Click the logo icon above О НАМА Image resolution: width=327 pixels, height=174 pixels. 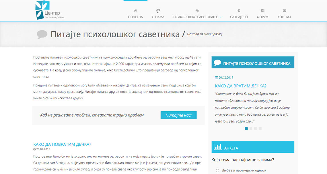pyautogui.click(x=158, y=11)
